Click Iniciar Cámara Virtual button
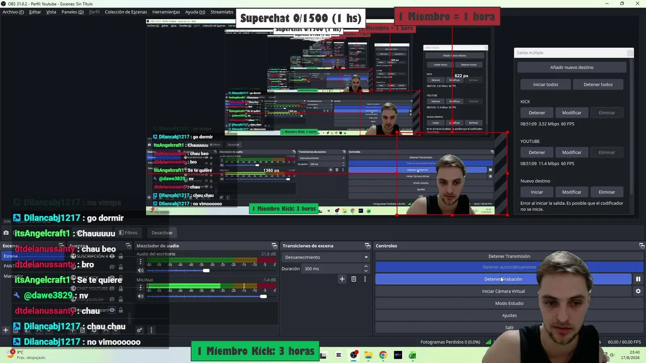The height and width of the screenshot is (363, 646). pyautogui.click(x=503, y=291)
